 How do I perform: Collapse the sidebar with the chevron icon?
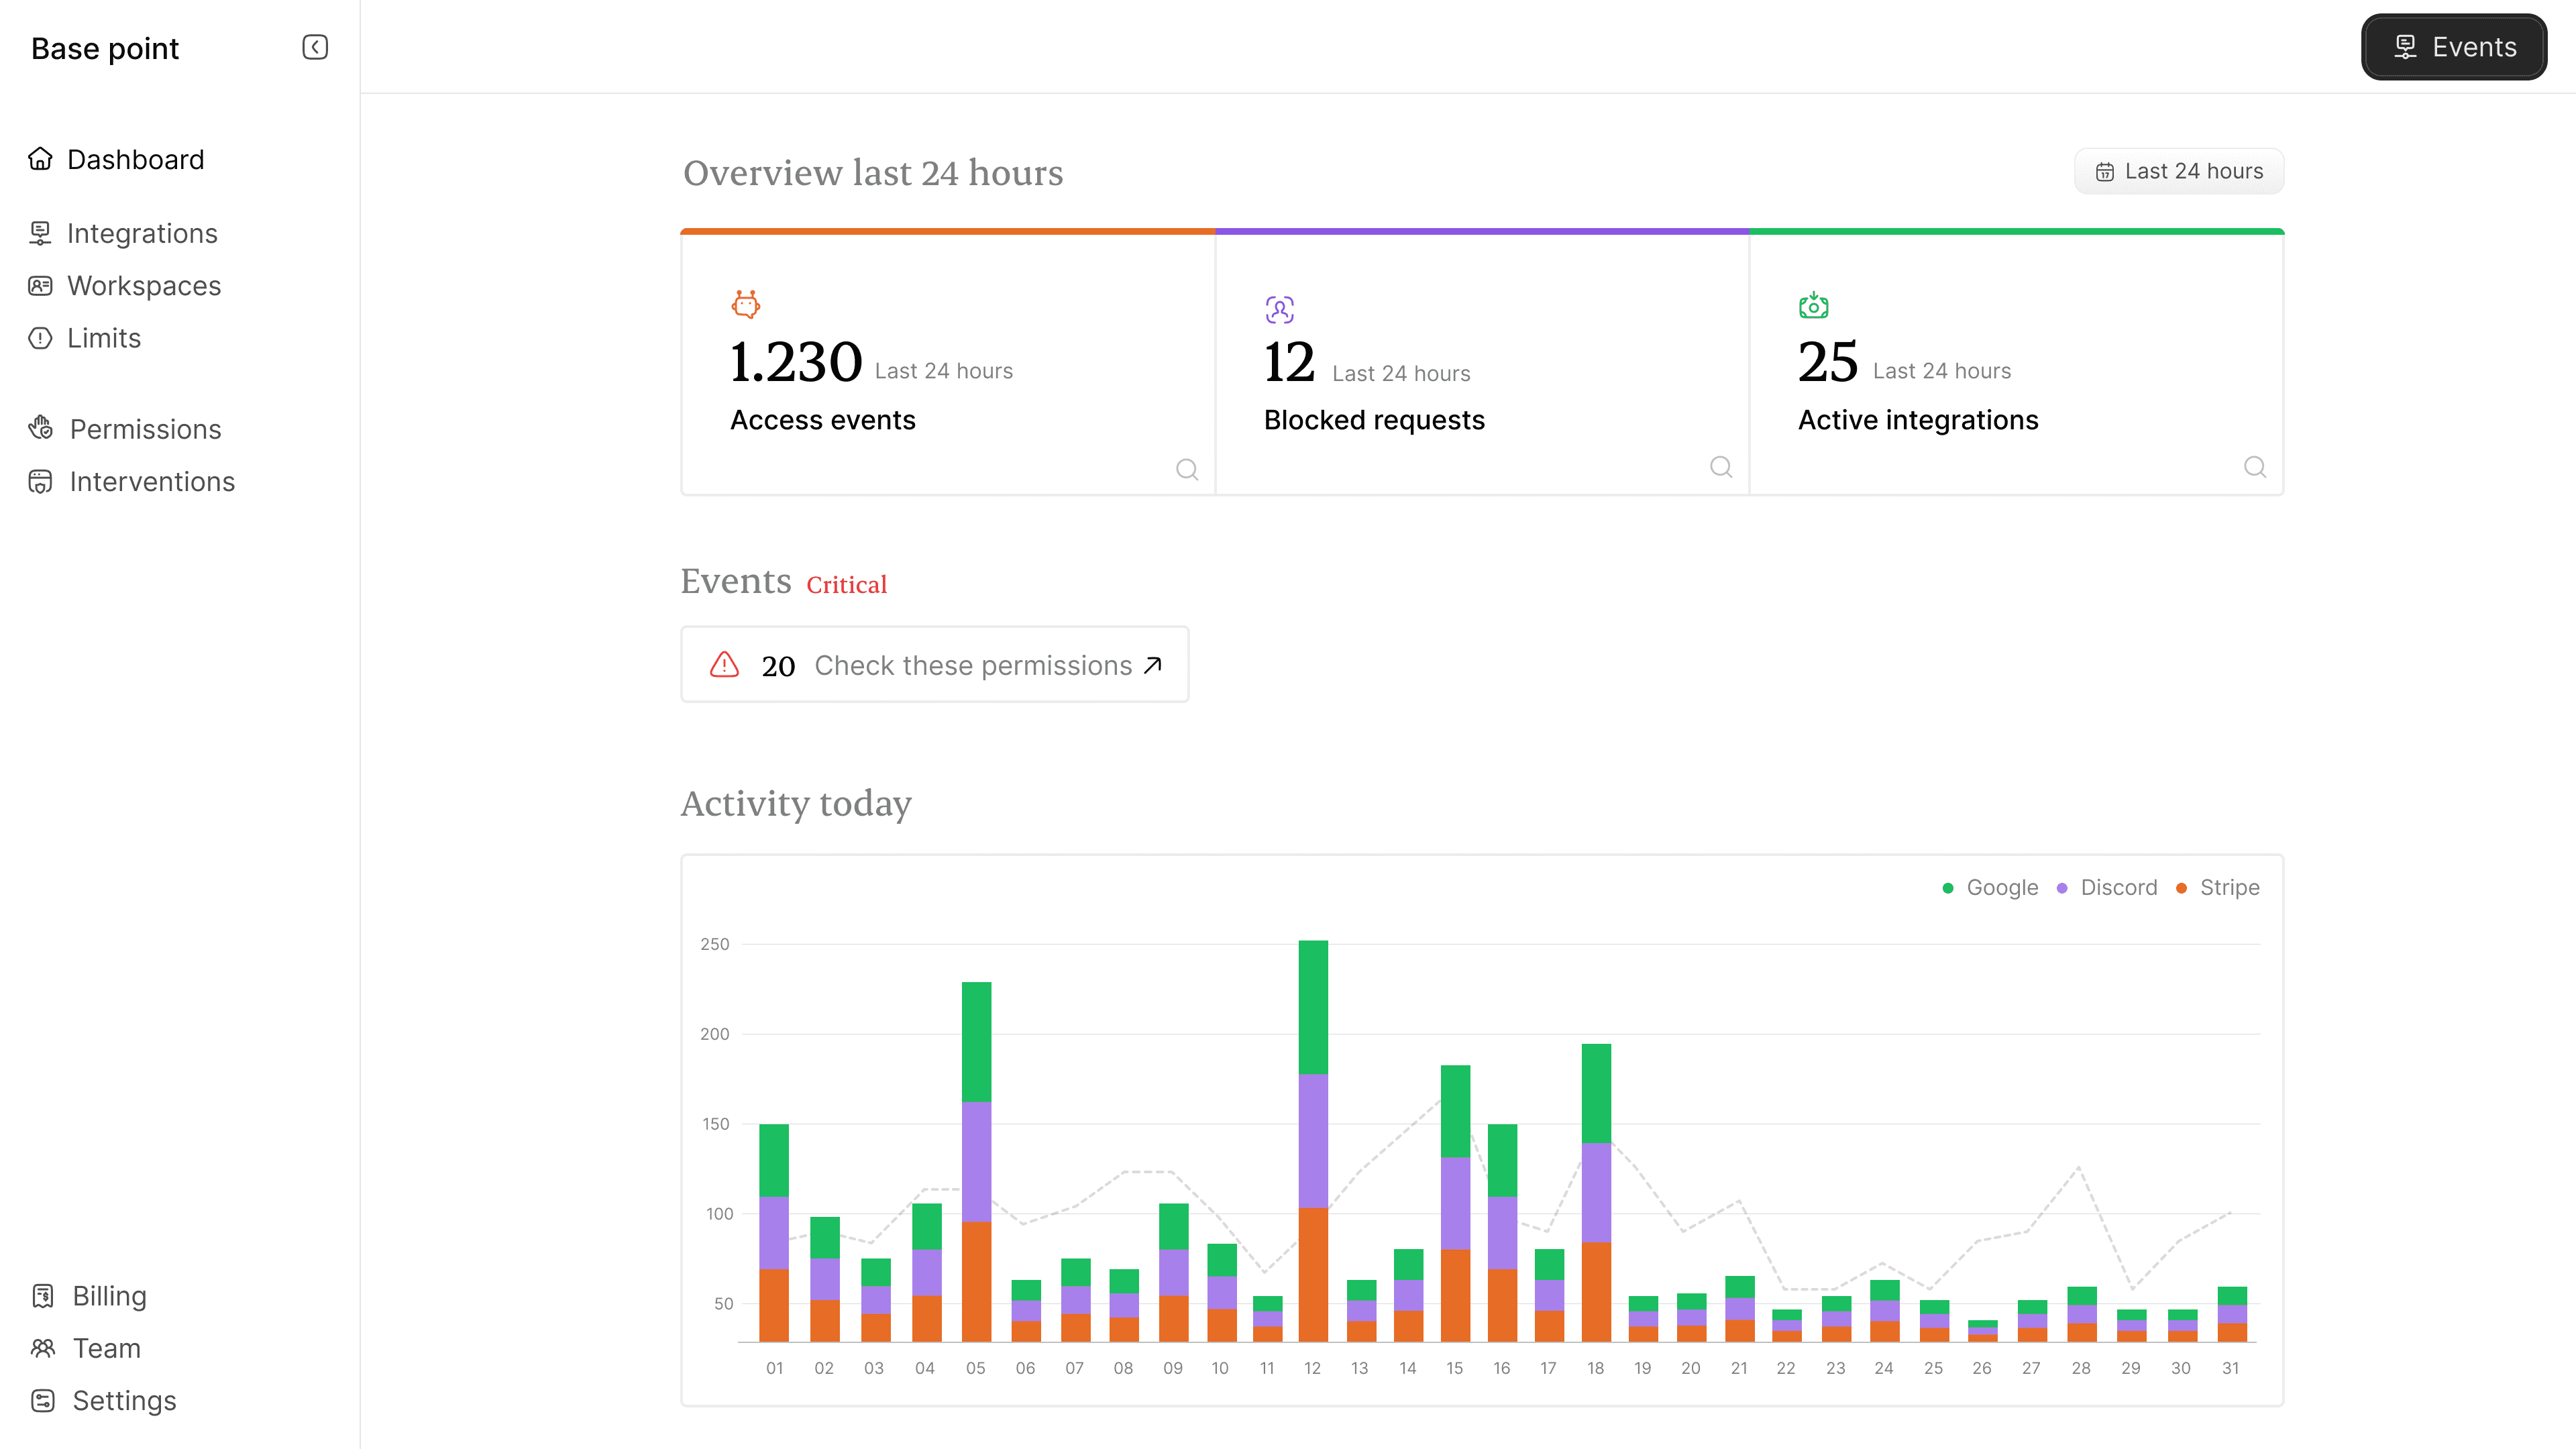pyautogui.click(x=315, y=47)
